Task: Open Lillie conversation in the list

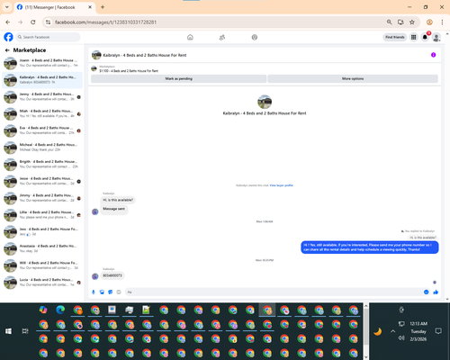Action: [x=42, y=215]
